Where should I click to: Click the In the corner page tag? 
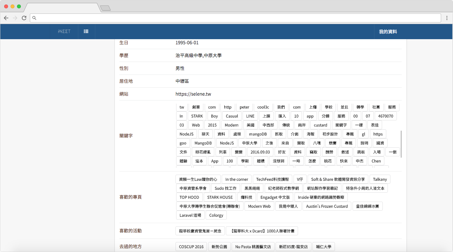point(237,179)
